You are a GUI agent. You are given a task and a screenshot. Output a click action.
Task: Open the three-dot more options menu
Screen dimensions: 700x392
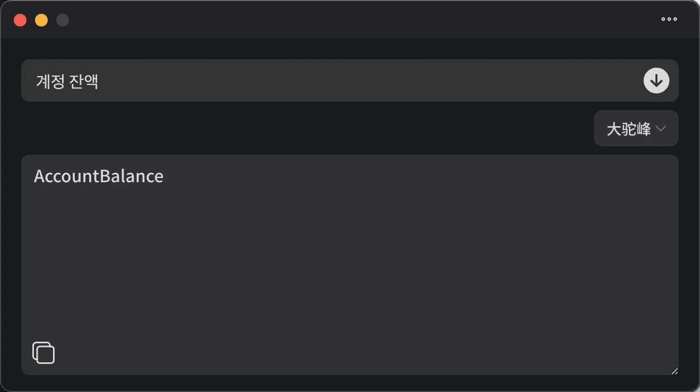pos(669,19)
